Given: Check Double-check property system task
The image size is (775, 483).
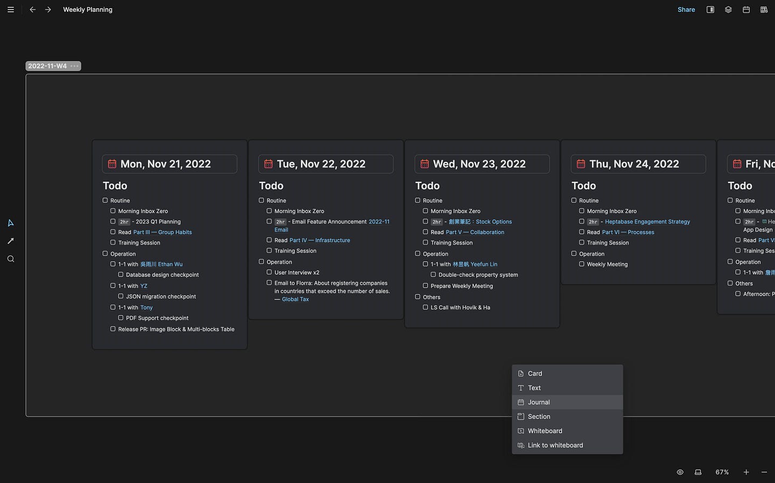Looking at the screenshot, I should pos(433,274).
